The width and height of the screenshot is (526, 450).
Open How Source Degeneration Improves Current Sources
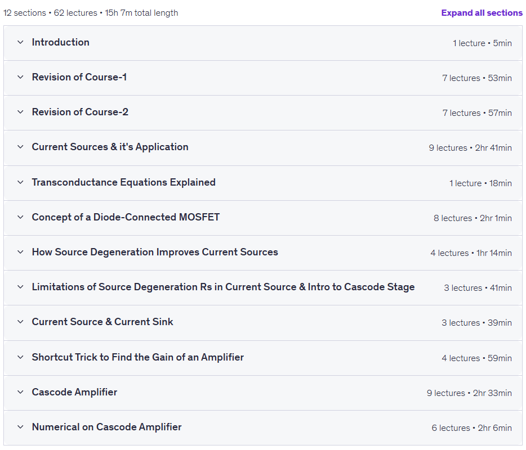coord(155,252)
